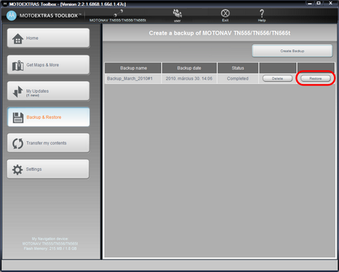The image size is (339, 272).
Task: Click the Motorola logo in the header
Action: [11, 15]
